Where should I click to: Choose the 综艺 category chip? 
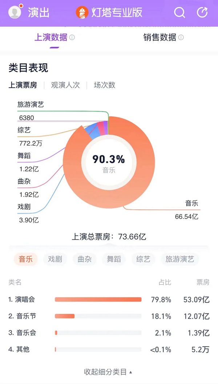[143, 259]
